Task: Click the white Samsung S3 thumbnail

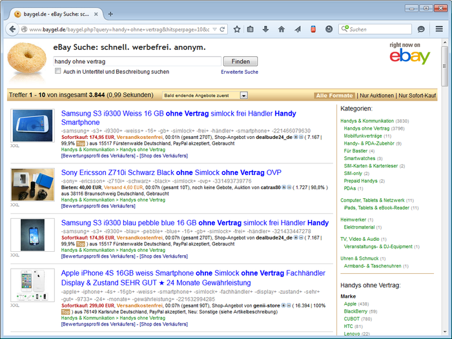Action: click(32, 125)
